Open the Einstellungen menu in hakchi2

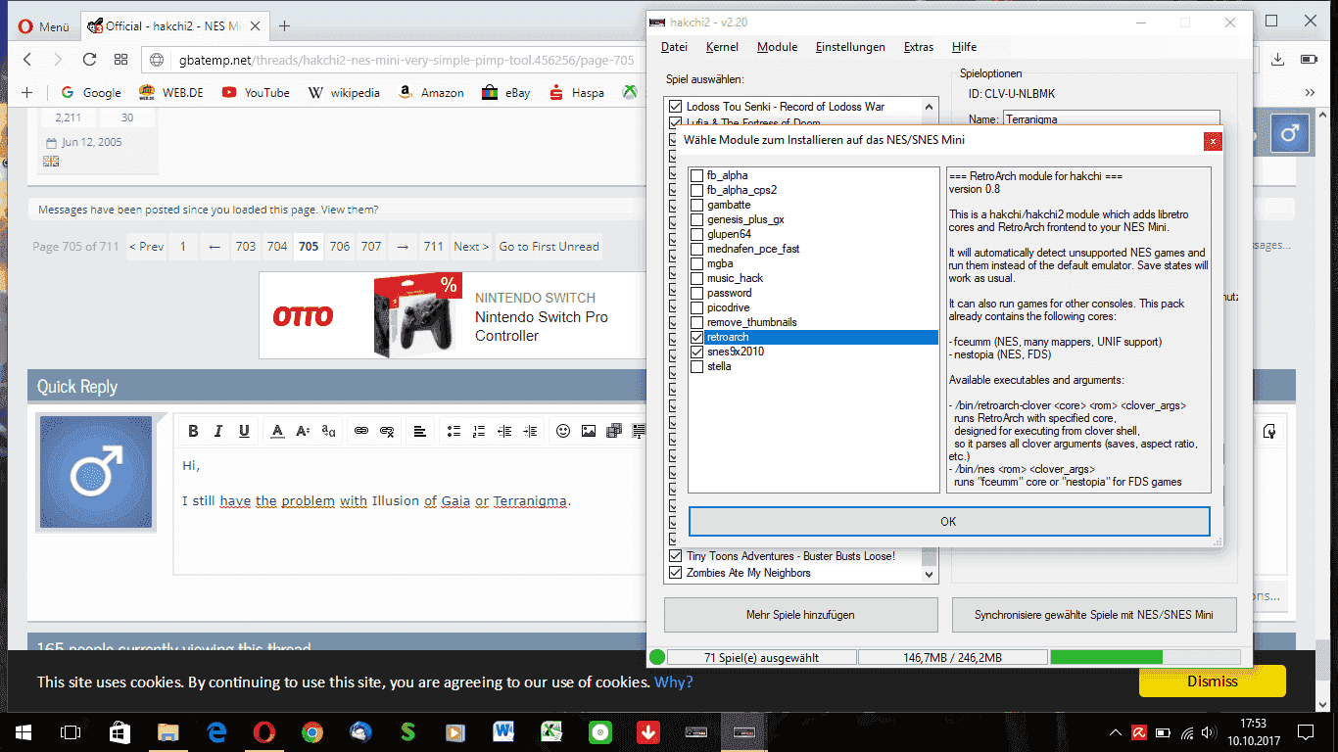pos(850,47)
